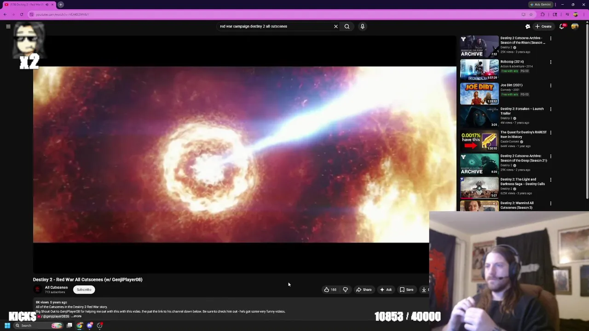
Task: Subscribe to All Cutscenes channel
Action: pyautogui.click(x=84, y=290)
